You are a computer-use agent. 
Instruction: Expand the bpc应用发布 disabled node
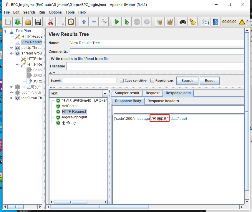[x=11, y=87]
